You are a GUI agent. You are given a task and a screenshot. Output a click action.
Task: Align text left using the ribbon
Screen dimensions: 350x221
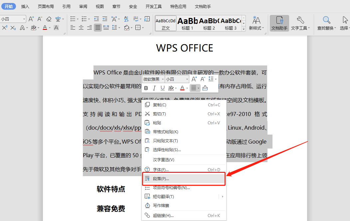click(x=73, y=28)
